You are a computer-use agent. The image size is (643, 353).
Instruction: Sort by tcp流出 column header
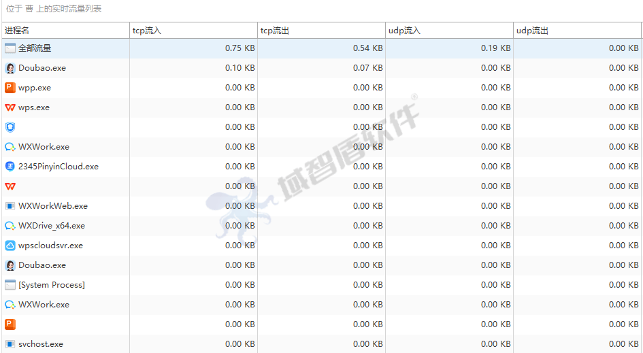tap(275, 31)
